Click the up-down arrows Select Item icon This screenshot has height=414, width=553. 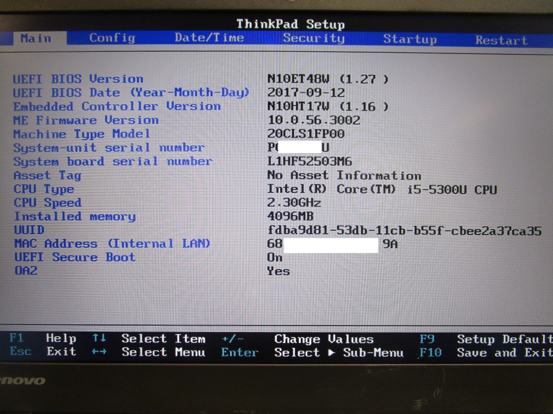(x=99, y=339)
